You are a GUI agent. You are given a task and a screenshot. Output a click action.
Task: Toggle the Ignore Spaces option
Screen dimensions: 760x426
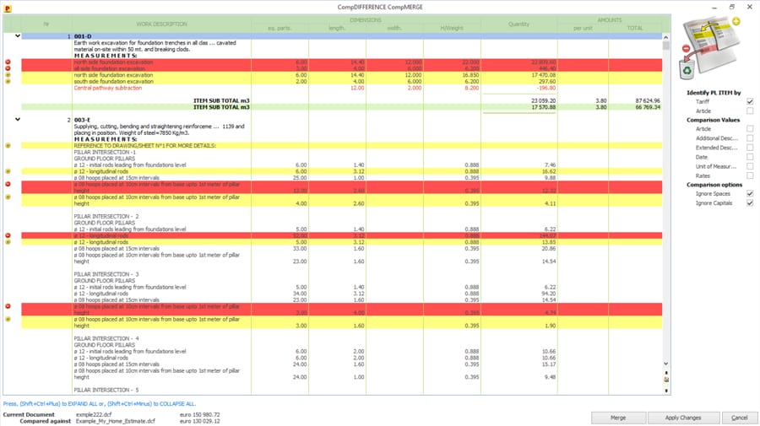750,194
